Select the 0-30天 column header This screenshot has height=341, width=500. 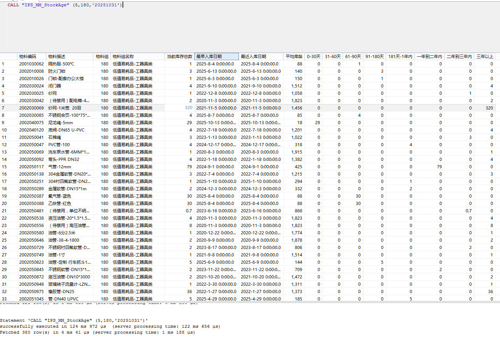pyautogui.click(x=313, y=56)
